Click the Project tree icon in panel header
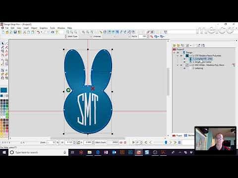Viewport: 238px width, 178px height. point(174,49)
